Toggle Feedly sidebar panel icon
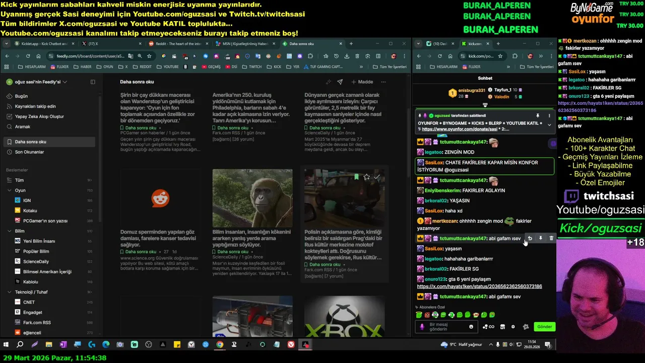The width and height of the screenshot is (645, 363). click(x=93, y=82)
